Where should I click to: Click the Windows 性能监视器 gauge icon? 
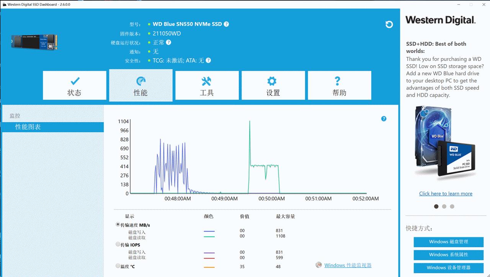[318, 265]
